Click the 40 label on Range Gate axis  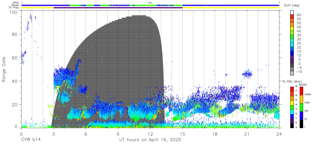click(15, 81)
